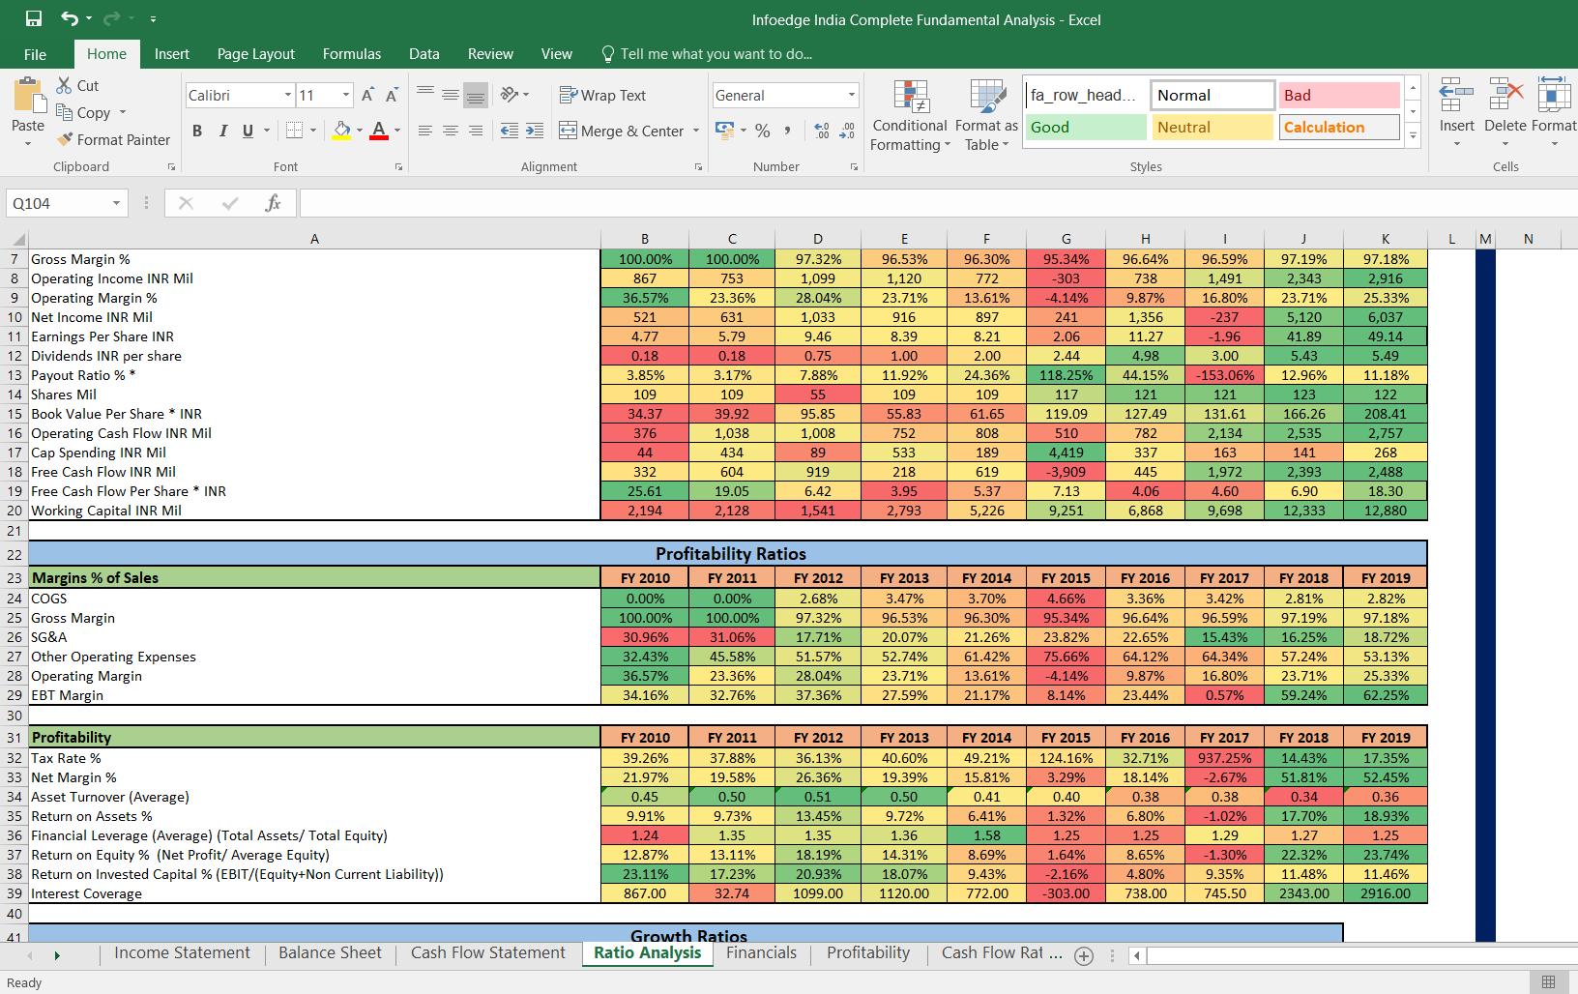Switch to the Formulas tab
This screenshot has width=1578, height=994.
[x=352, y=54]
